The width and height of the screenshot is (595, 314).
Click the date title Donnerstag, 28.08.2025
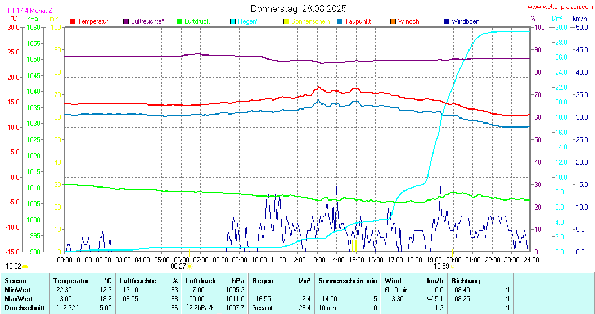tap(298, 8)
